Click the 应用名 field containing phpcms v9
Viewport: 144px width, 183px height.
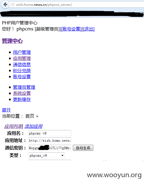[50, 133]
